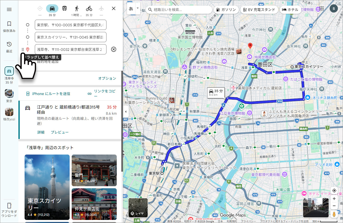Collapse the directions side panel

pos(126,111)
